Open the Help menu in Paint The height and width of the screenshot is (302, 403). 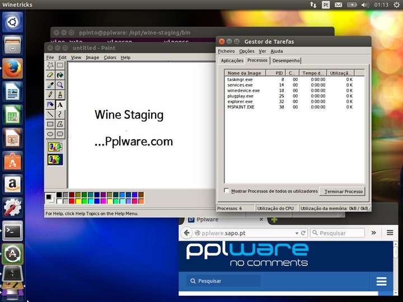tap(125, 58)
